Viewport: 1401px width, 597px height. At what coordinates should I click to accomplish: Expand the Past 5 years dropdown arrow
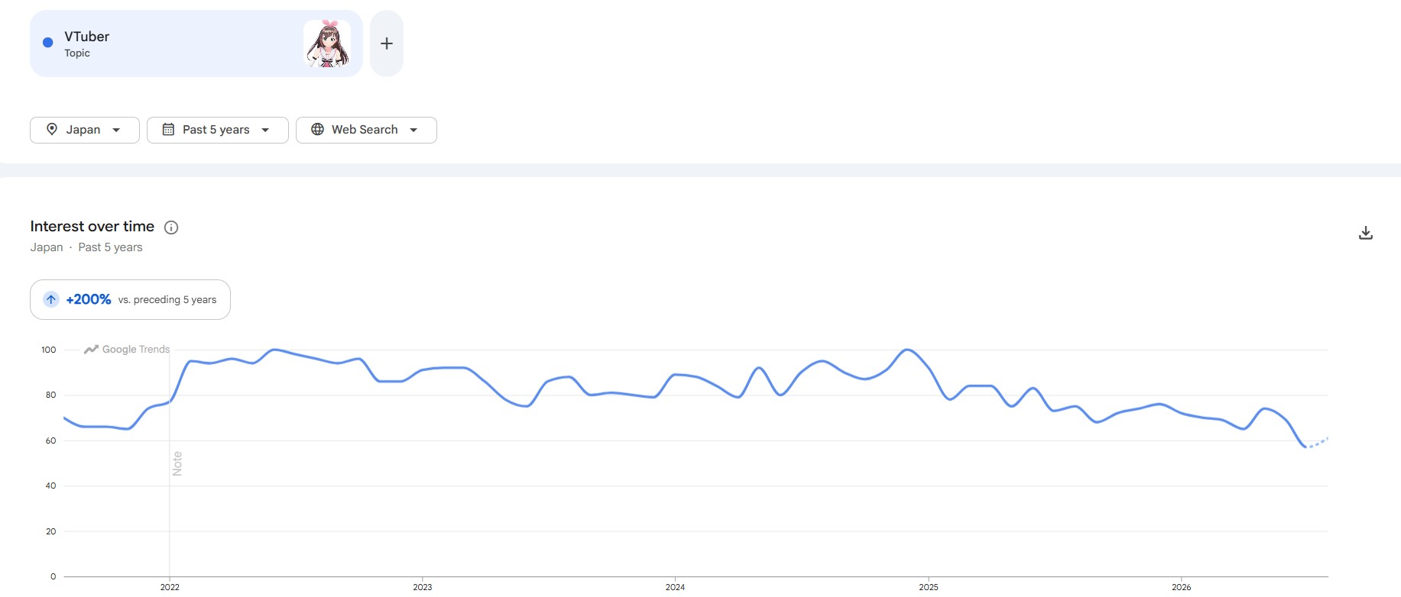(x=265, y=130)
